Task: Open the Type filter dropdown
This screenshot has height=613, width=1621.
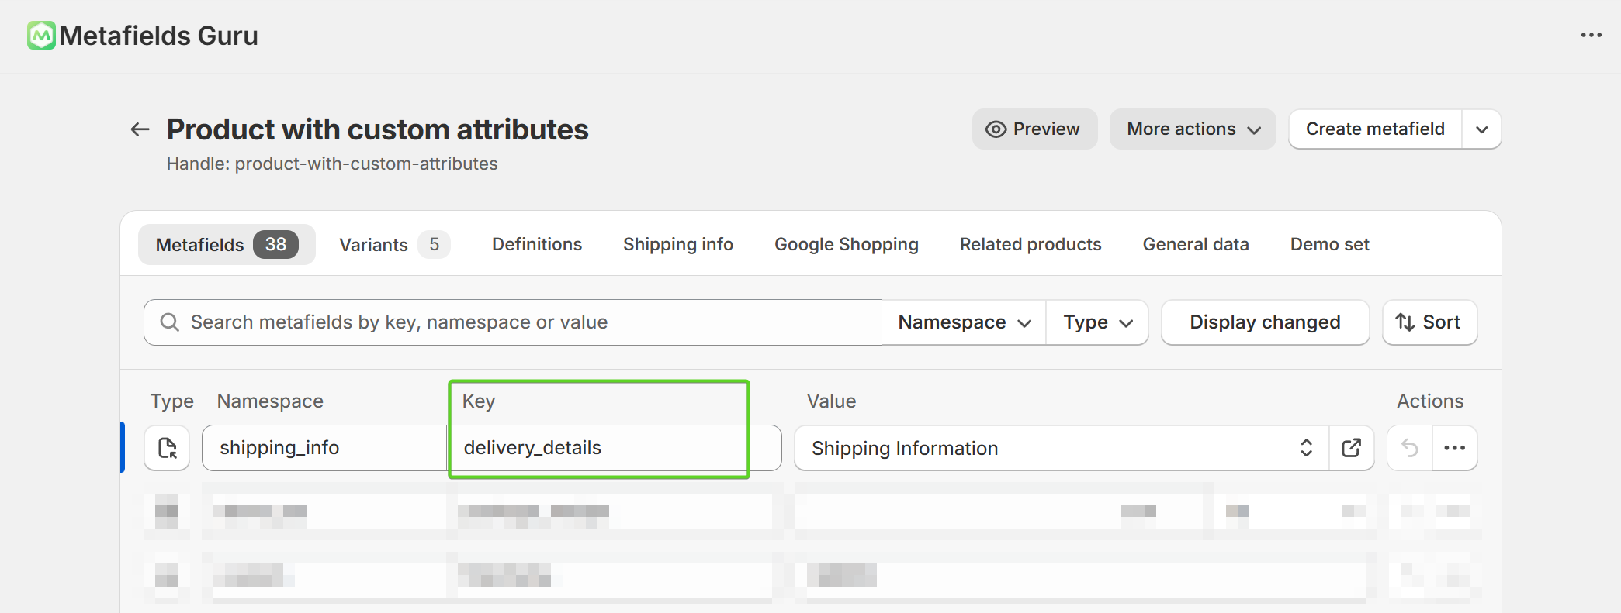Action: click(1097, 322)
